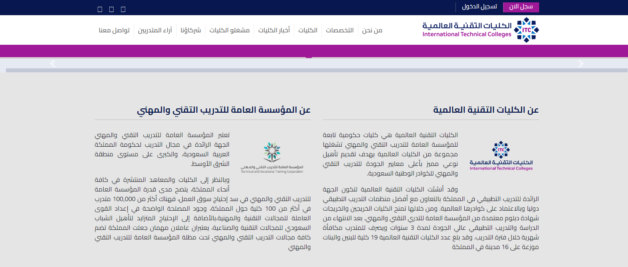Show the next carousel slide

(x=581, y=64)
